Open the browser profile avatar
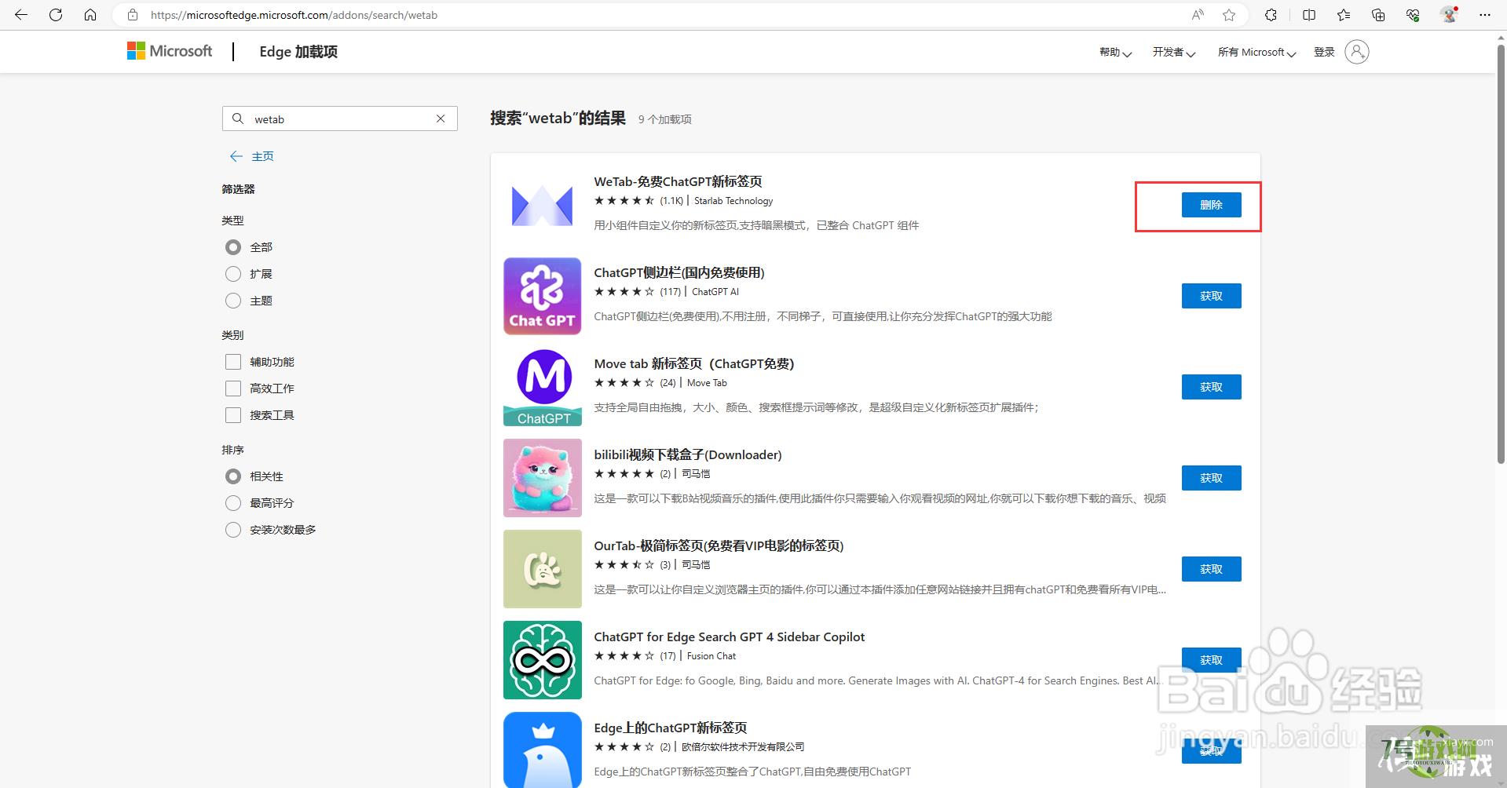Viewport: 1507px width, 788px height. coord(1450,15)
